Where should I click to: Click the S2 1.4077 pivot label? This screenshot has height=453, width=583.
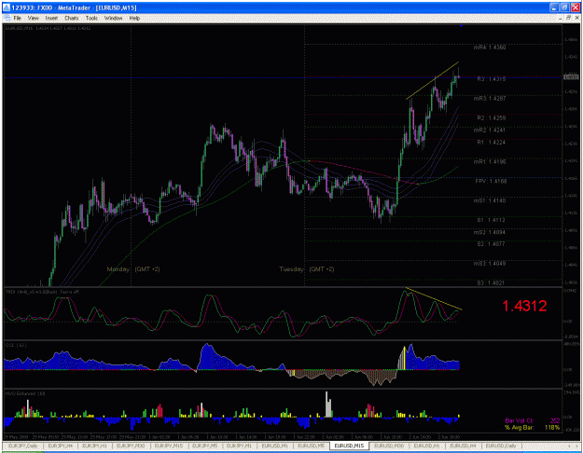[492, 244]
